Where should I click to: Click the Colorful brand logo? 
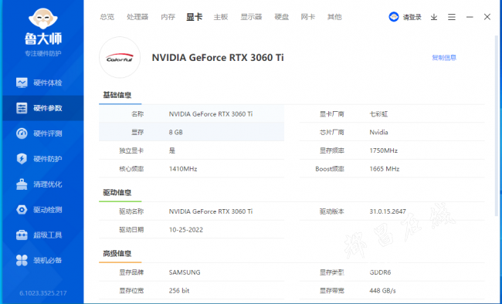coord(120,58)
